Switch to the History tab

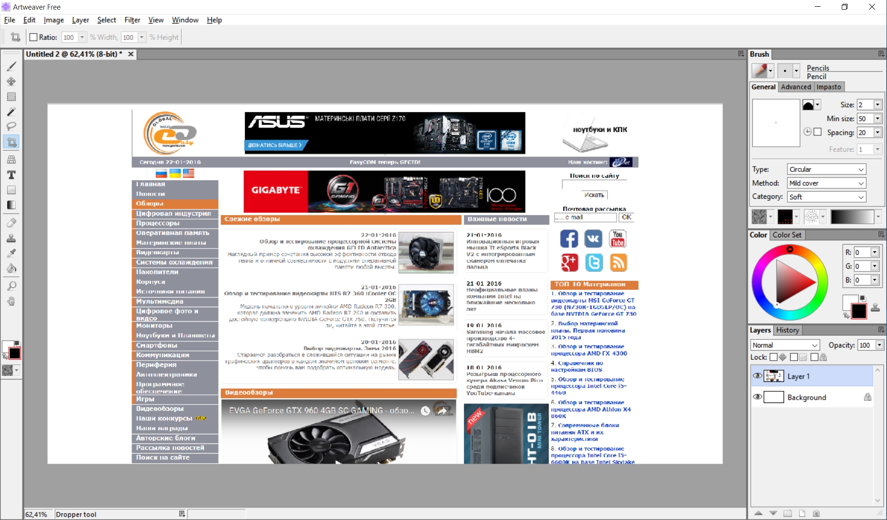[x=787, y=330]
